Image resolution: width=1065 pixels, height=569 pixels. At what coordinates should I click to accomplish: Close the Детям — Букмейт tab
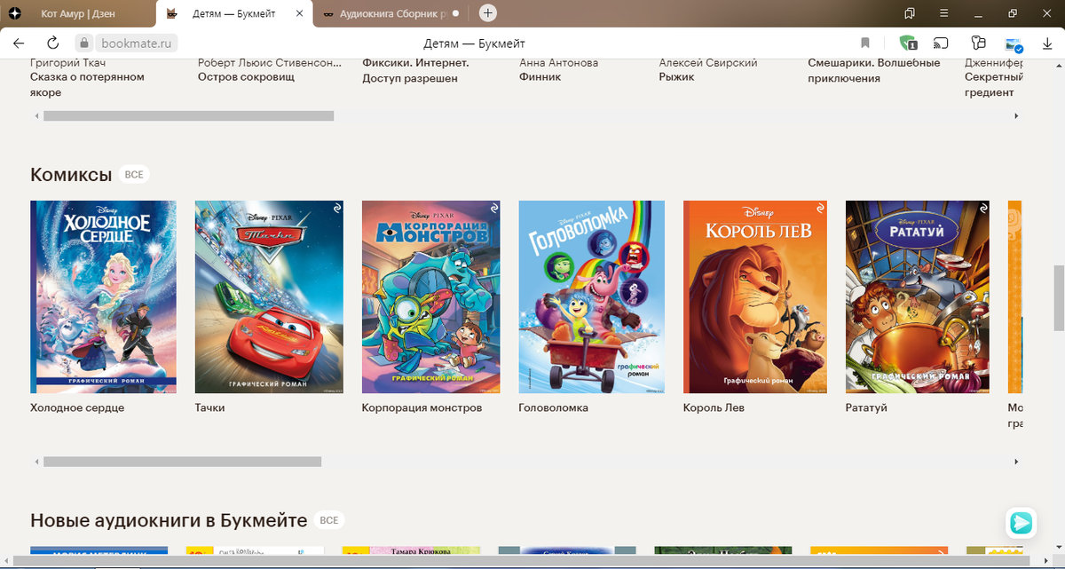(x=299, y=14)
